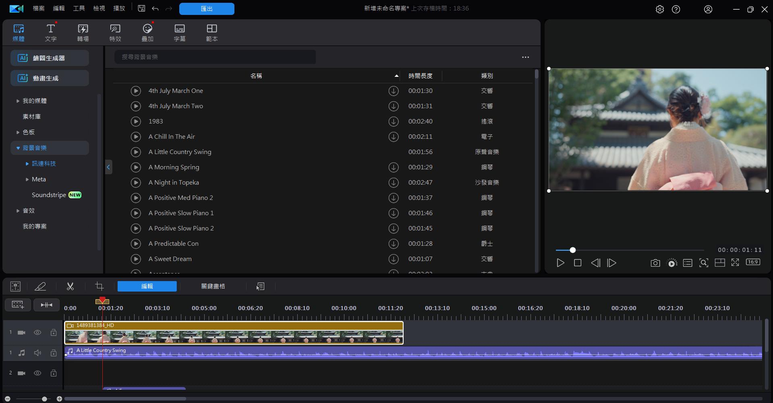The height and width of the screenshot is (403, 773).
Task: Open the settings gear icon
Action: click(x=659, y=9)
